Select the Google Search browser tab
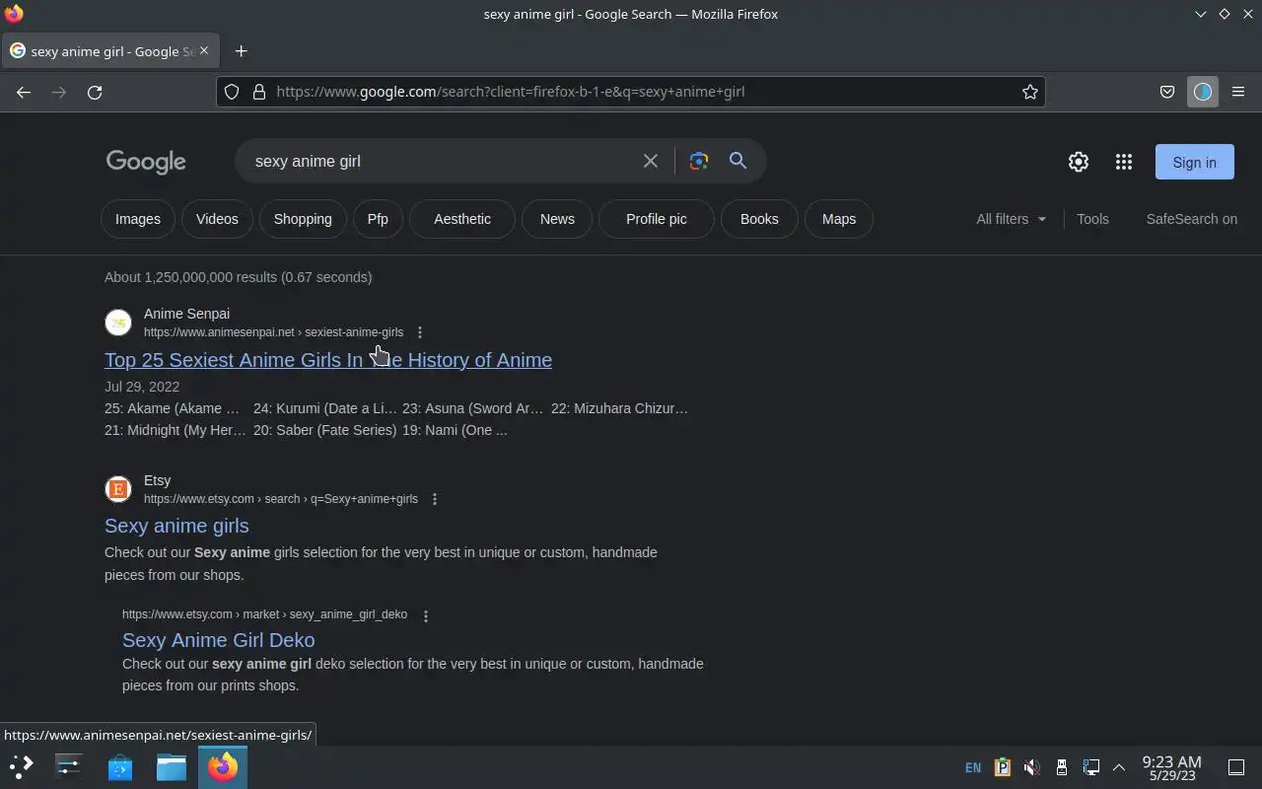This screenshot has height=789, width=1262. point(110,51)
